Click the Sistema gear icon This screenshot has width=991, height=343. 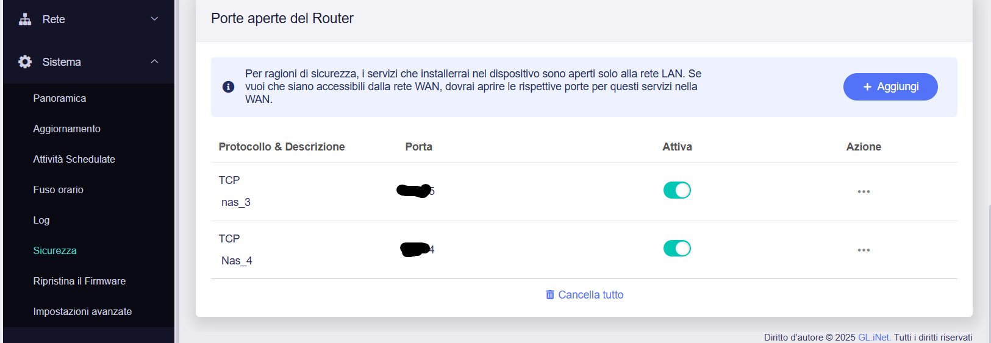(25, 62)
